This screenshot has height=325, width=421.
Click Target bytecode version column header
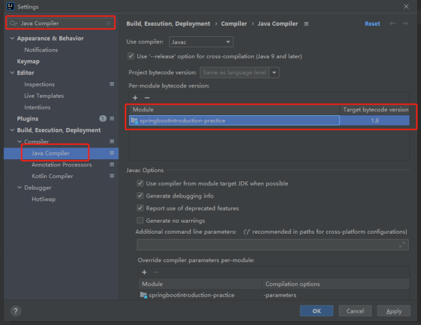375,109
